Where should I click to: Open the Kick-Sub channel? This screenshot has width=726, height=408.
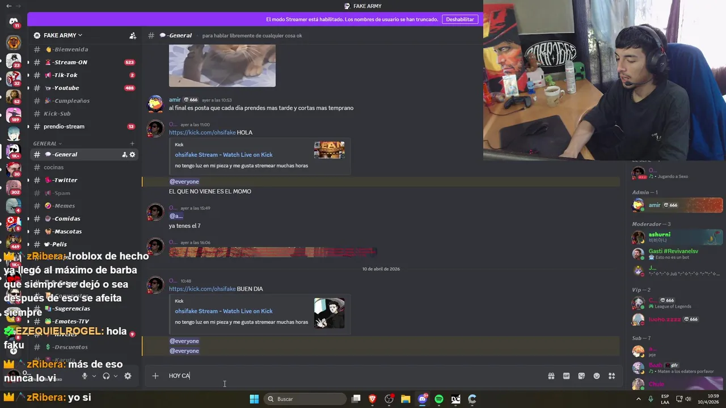84,113
